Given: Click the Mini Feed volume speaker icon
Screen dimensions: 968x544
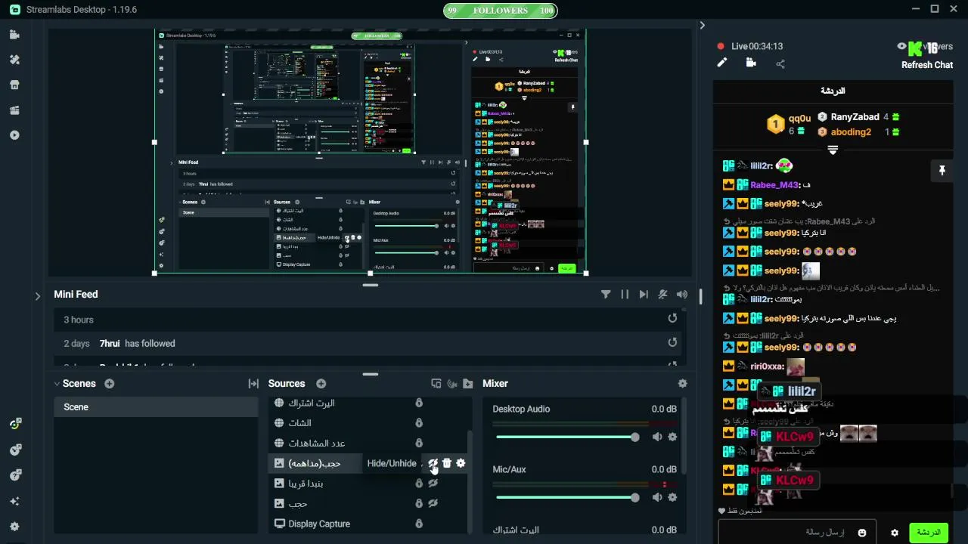Looking at the screenshot, I should pos(682,295).
